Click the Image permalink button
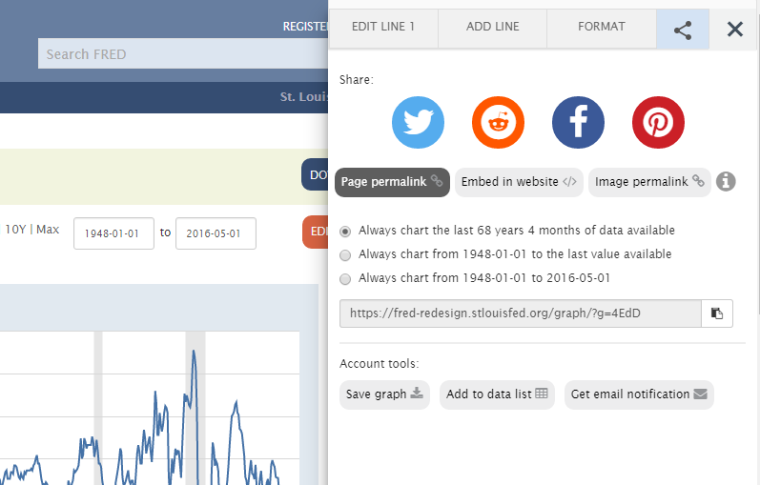Screen dimensions: 760x485 tap(648, 182)
